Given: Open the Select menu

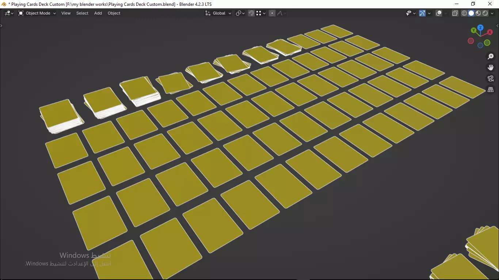Looking at the screenshot, I should click(82, 13).
